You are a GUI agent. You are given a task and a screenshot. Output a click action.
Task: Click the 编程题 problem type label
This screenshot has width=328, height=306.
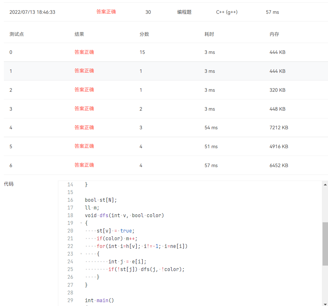[x=184, y=12]
